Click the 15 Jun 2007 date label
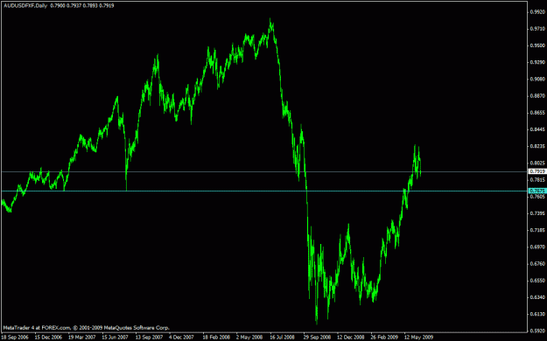Image resolution: width=547 pixels, height=341 pixels. (116, 338)
